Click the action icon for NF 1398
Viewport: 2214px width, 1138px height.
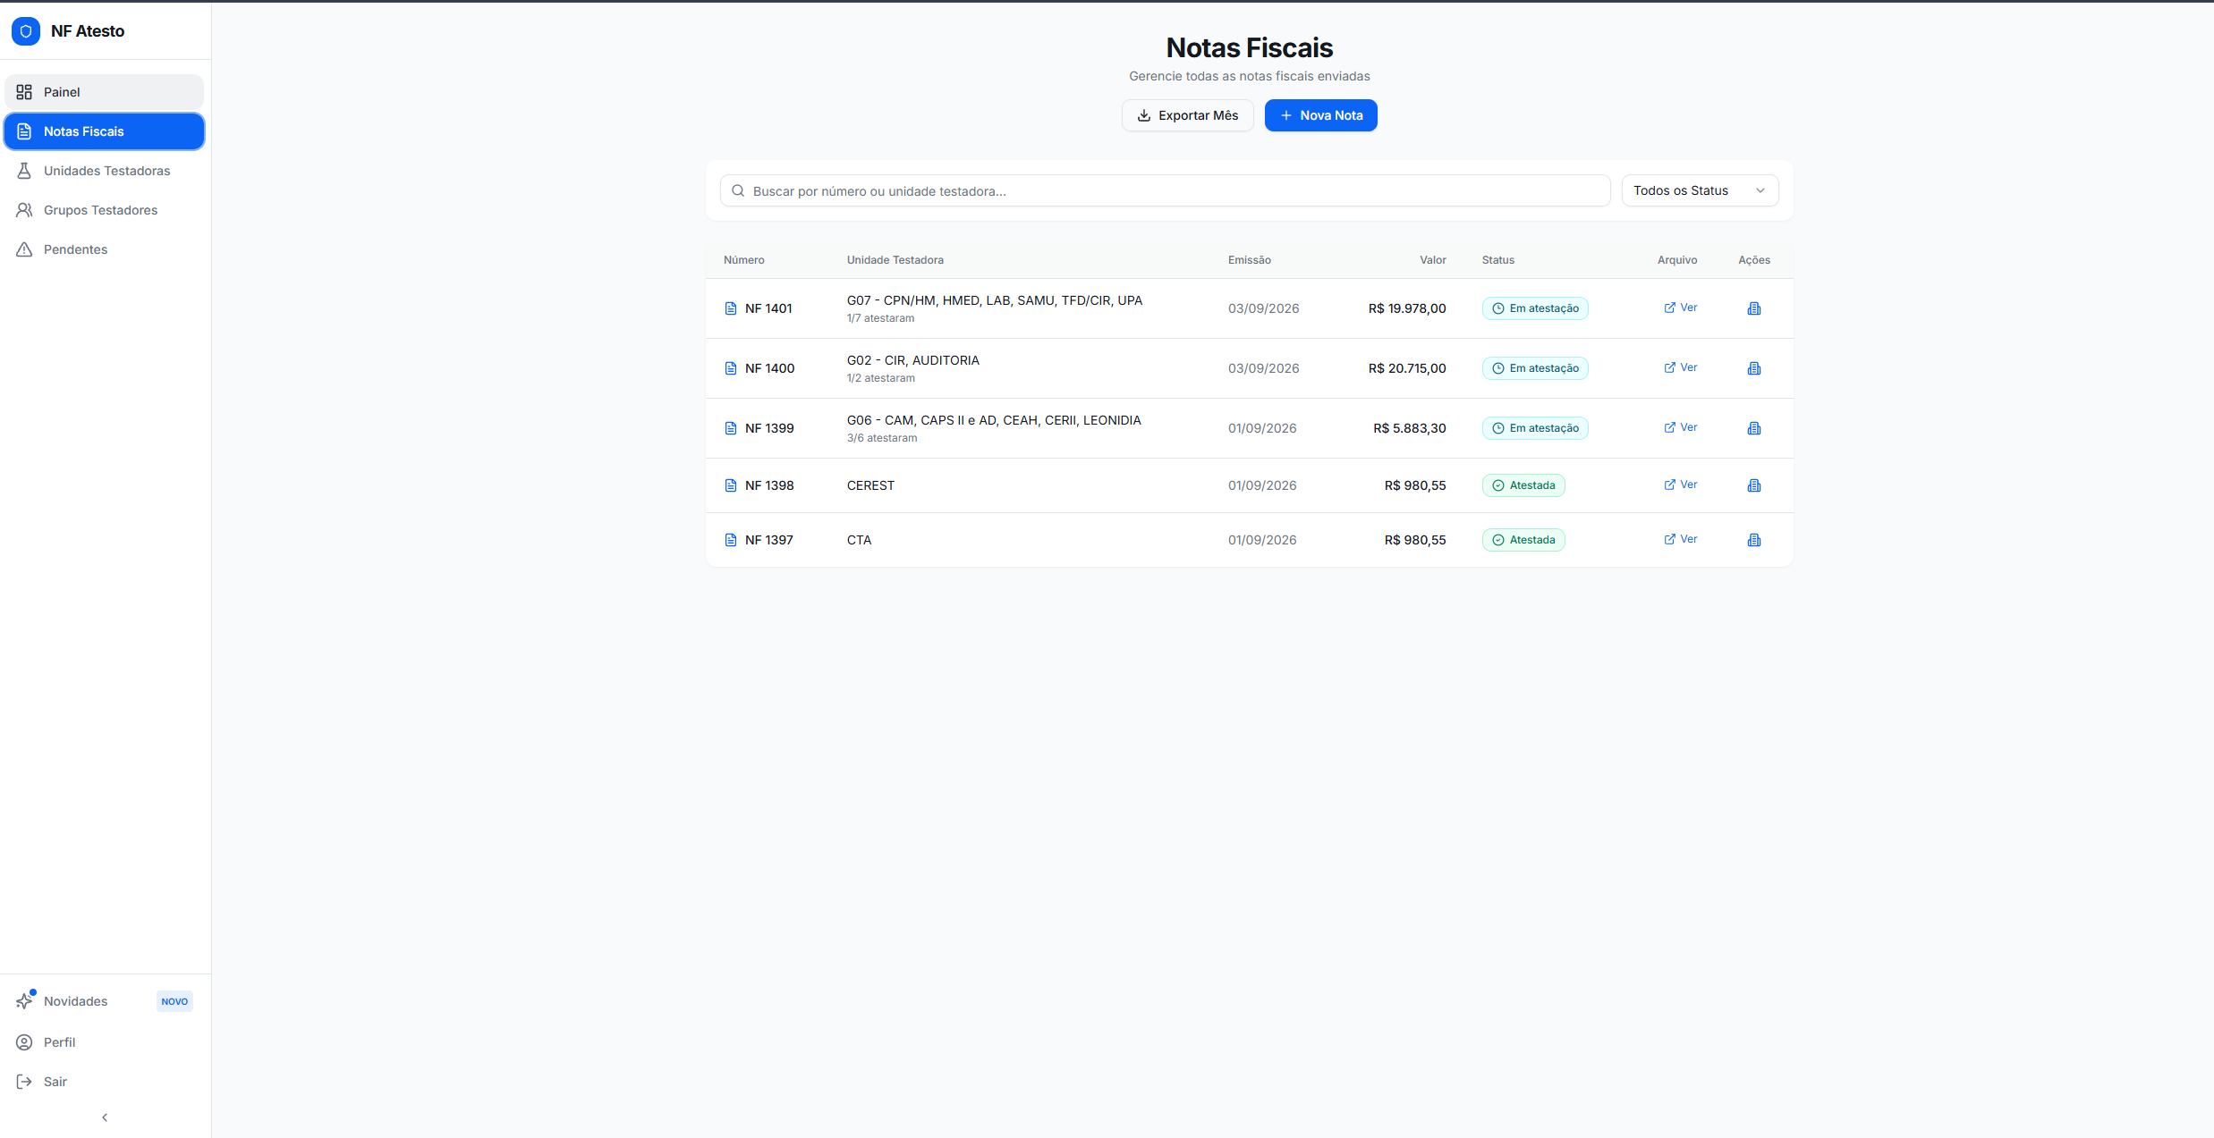(1754, 485)
